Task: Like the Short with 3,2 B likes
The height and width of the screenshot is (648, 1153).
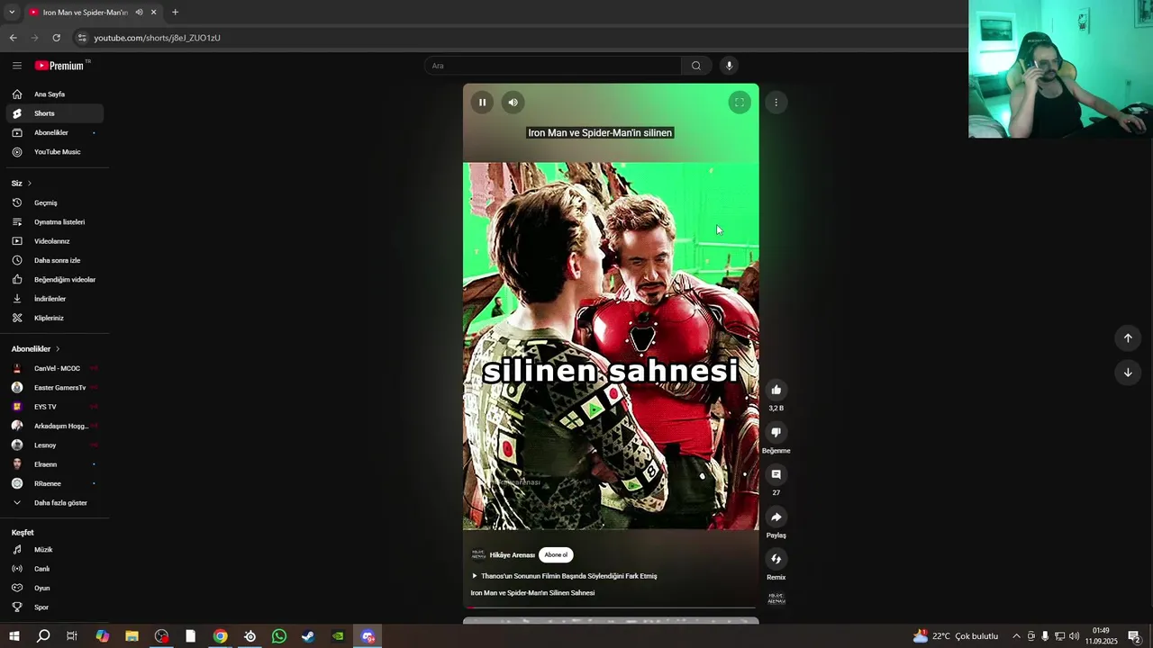Action: 776,390
